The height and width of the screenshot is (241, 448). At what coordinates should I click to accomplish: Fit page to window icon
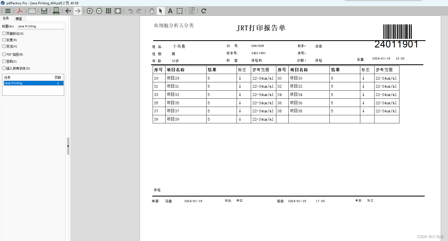[118, 11]
